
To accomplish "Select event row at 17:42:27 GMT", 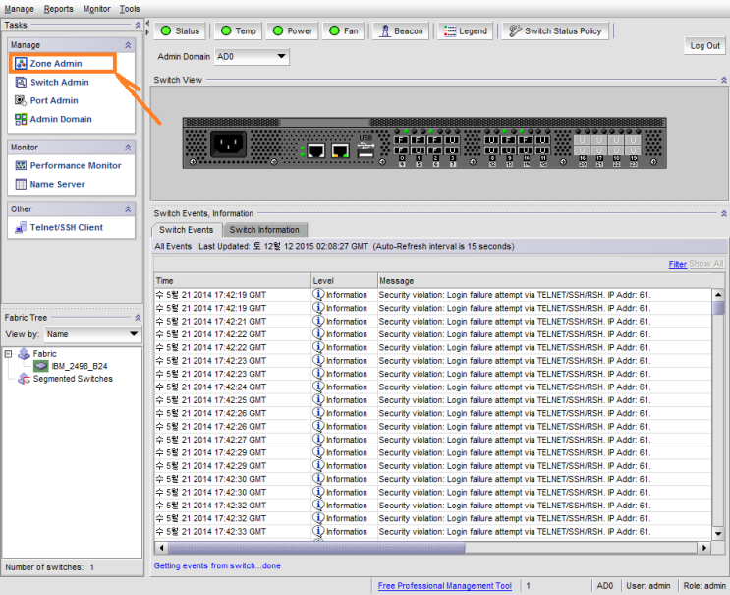I will (x=432, y=440).
